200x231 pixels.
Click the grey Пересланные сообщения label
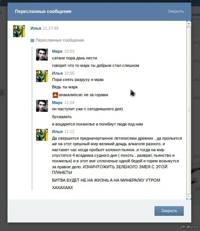[x=60, y=40]
